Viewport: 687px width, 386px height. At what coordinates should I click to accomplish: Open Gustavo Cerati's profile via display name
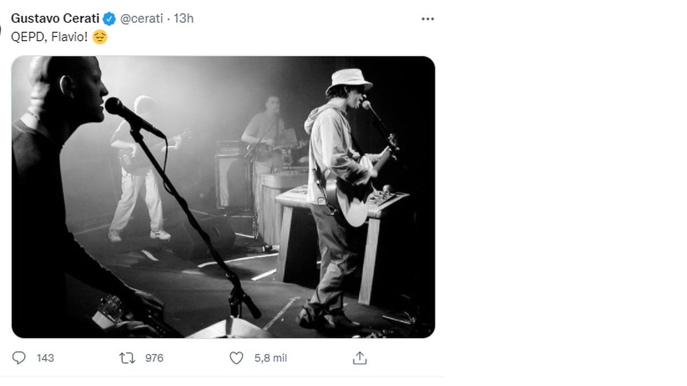point(56,18)
